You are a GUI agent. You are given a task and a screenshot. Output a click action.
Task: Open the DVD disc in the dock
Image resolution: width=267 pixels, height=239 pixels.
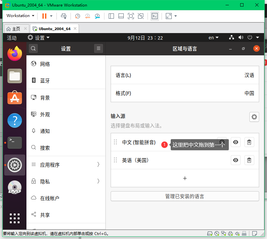click(x=15, y=187)
